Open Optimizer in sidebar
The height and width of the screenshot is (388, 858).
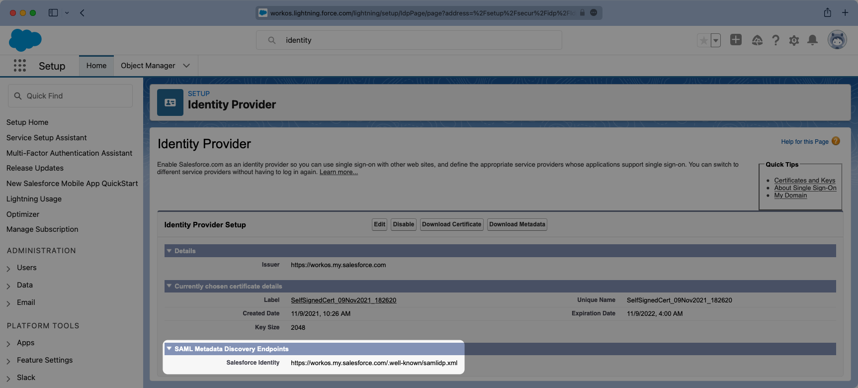[x=23, y=214]
